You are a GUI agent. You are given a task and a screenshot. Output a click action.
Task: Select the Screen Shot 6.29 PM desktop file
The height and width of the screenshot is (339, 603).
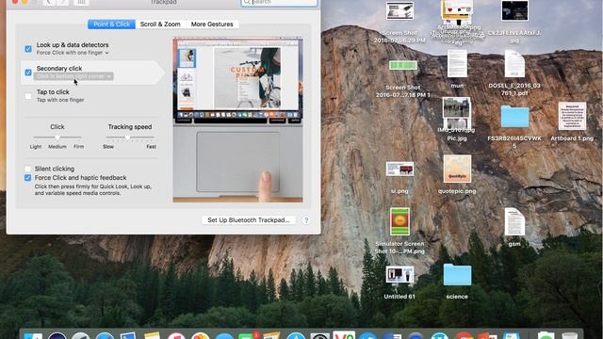399,23
